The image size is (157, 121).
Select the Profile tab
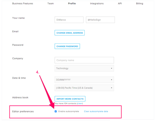pyautogui.click(x=72, y=3)
